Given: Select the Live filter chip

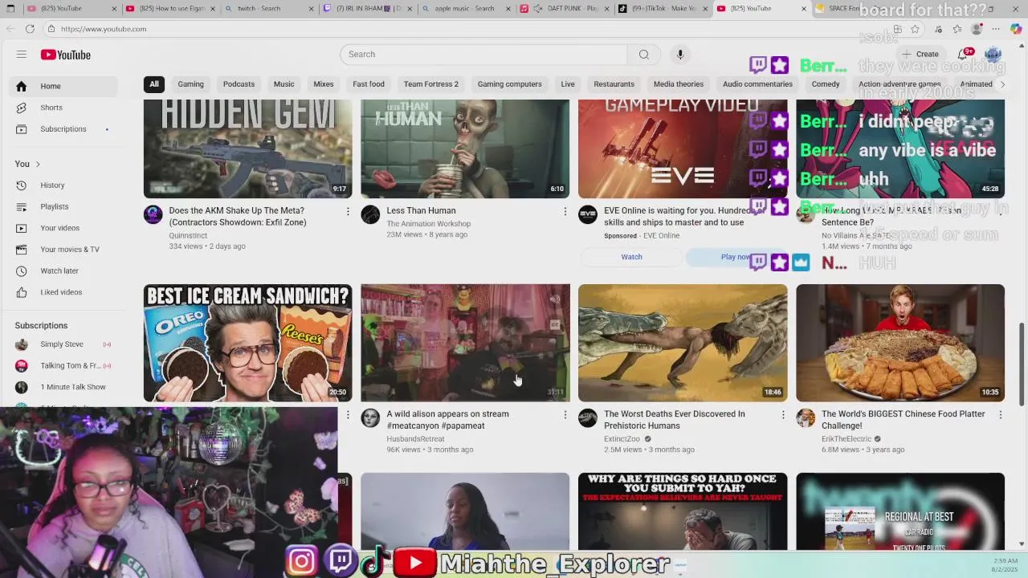Looking at the screenshot, I should pos(568,84).
